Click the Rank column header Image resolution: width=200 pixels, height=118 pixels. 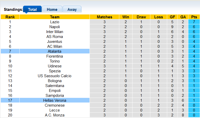[x=10, y=17]
